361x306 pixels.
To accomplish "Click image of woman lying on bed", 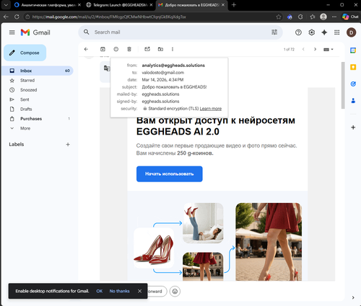I will [203, 223].
